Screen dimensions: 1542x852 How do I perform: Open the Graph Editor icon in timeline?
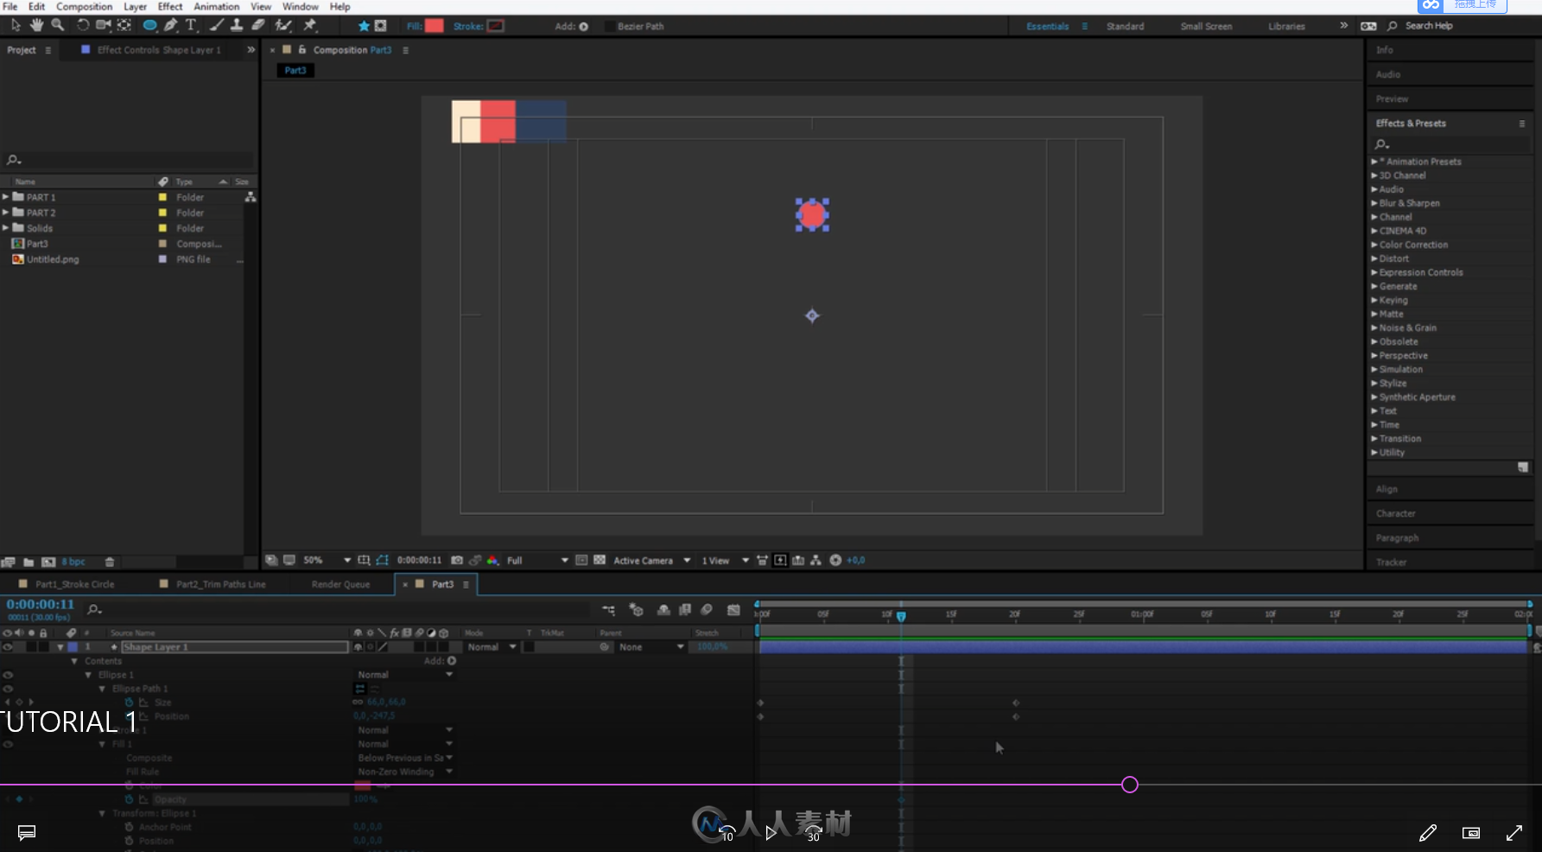(733, 610)
